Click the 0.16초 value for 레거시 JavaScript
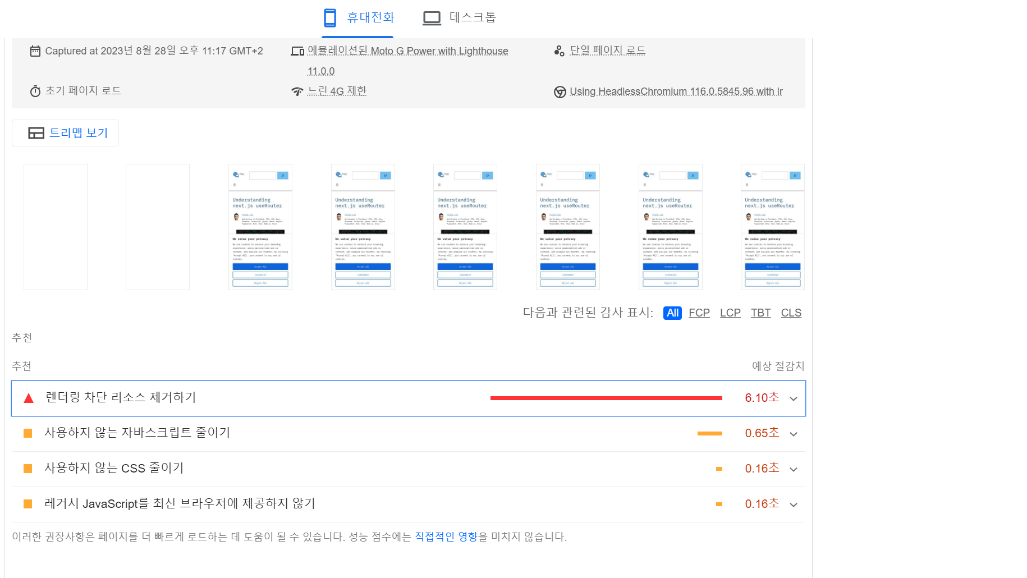1027x578 pixels. [762, 503]
